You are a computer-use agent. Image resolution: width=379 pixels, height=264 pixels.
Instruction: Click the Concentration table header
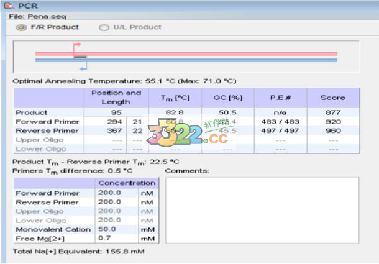[x=127, y=183]
